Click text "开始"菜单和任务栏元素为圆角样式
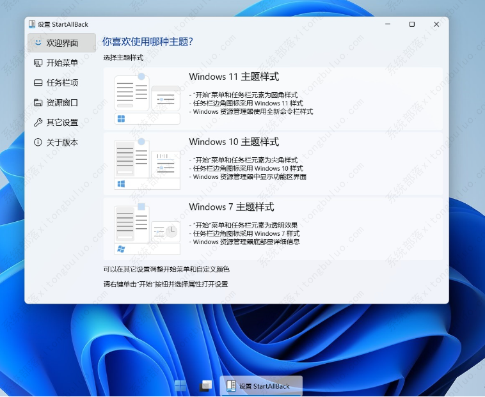This screenshot has height=397, width=485. pyautogui.click(x=245, y=95)
